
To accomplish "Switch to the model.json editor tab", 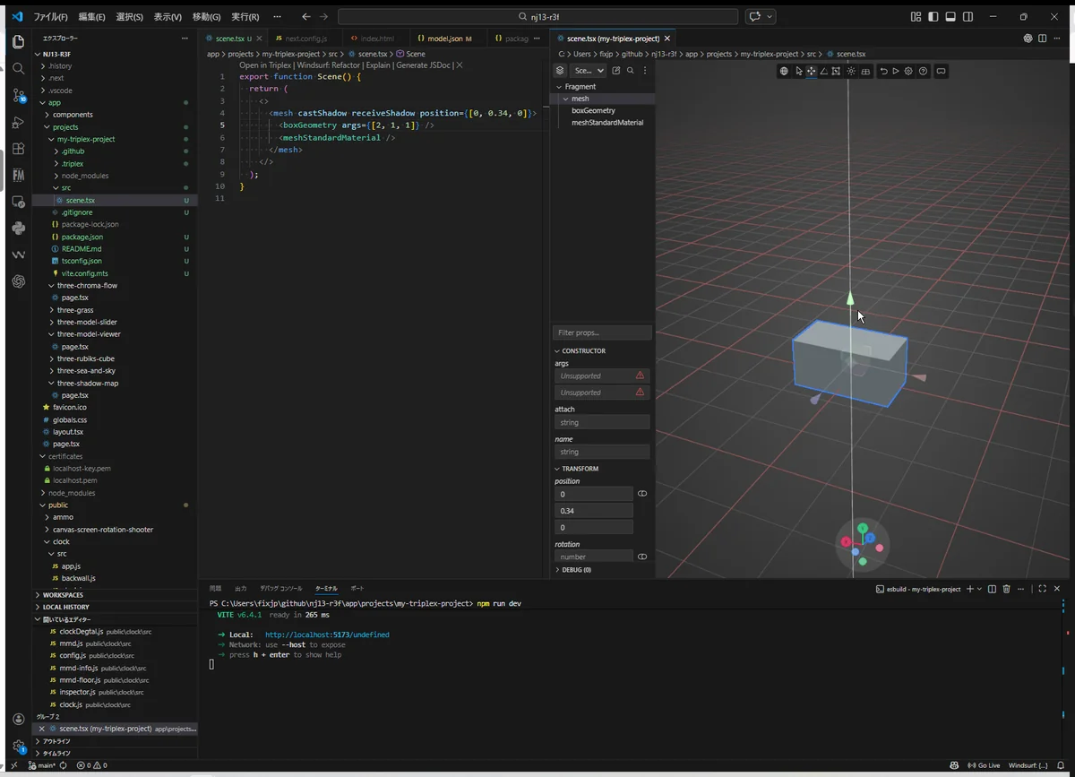I will (x=445, y=39).
